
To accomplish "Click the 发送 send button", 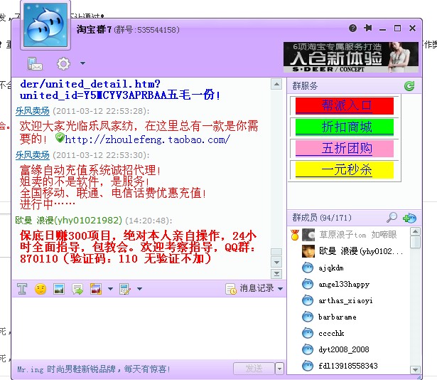I will [254, 369].
